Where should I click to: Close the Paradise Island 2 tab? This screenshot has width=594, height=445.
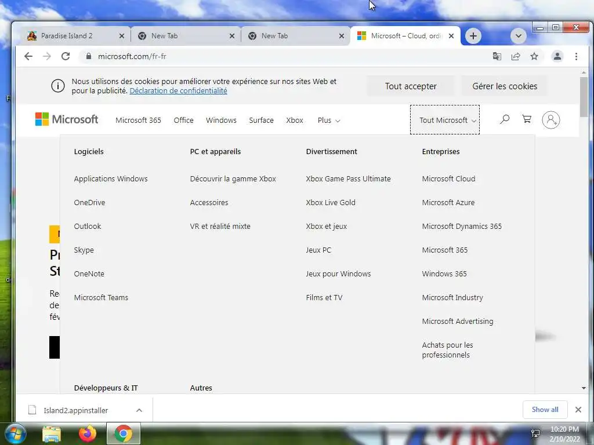pyautogui.click(x=122, y=36)
